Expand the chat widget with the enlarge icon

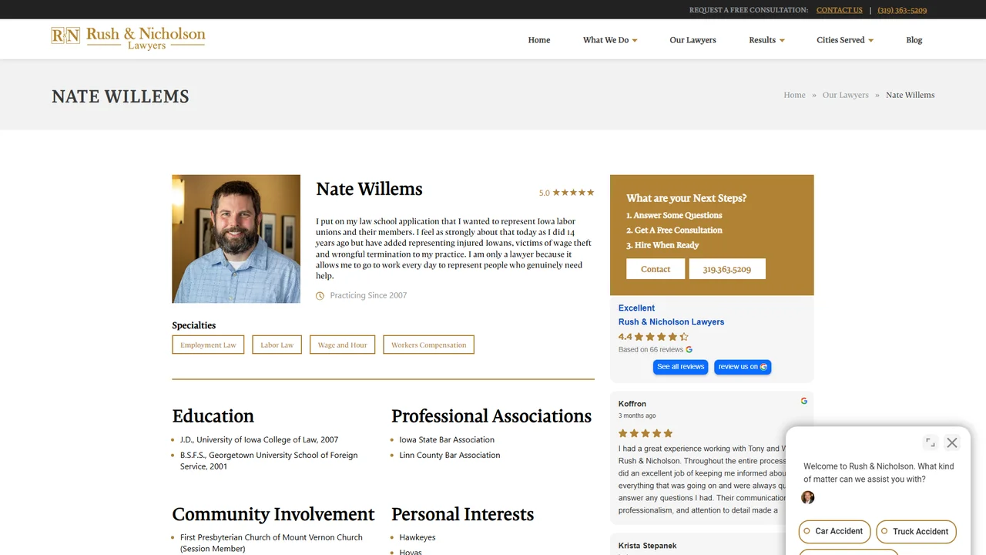pyautogui.click(x=931, y=442)
